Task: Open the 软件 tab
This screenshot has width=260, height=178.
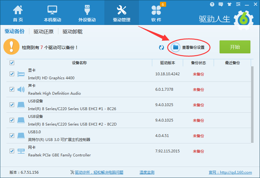Action: [x=156, y=13]
